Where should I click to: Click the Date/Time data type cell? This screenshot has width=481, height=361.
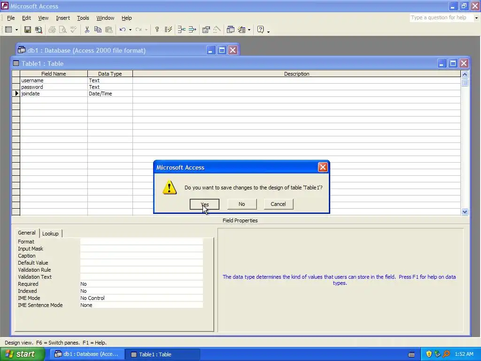(110, 94)
